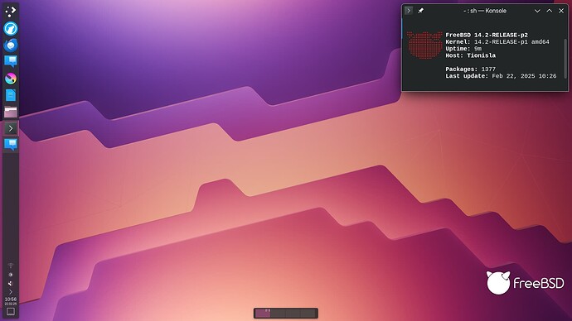Open the Thunderbird mail client icon
Image resolution: width=572 pixels, height=321 pixels.
pos(11,45)
